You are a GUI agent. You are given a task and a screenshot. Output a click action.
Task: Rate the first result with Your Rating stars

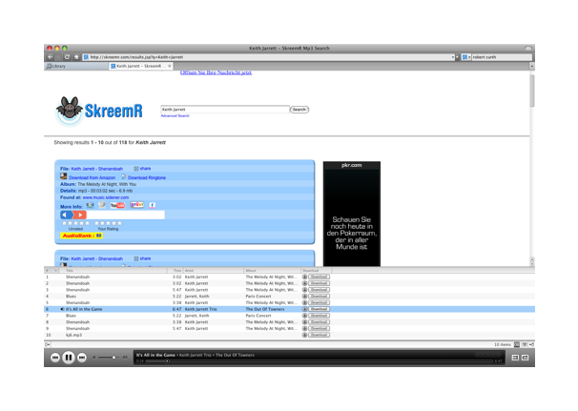[108, 223]
